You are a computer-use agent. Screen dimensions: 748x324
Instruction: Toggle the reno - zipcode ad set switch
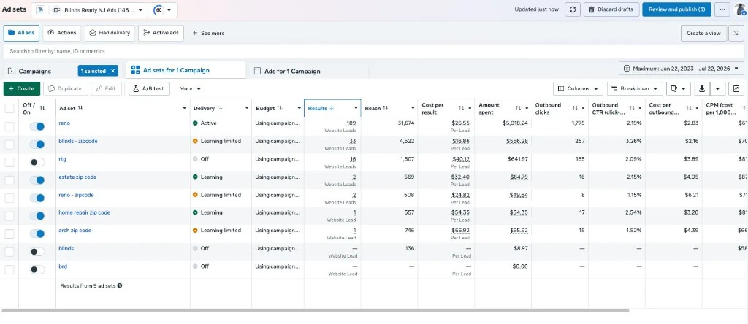click(37, 198)
